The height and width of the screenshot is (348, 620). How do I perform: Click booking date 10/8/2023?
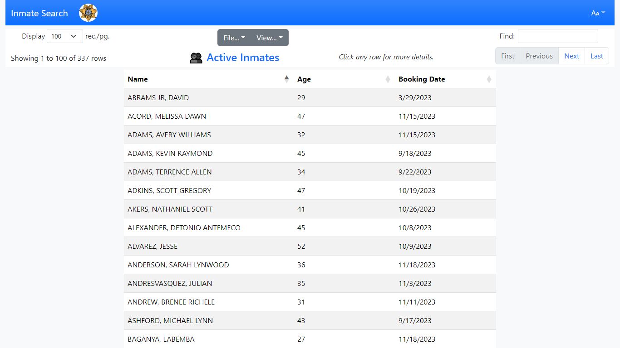point(415,227)
